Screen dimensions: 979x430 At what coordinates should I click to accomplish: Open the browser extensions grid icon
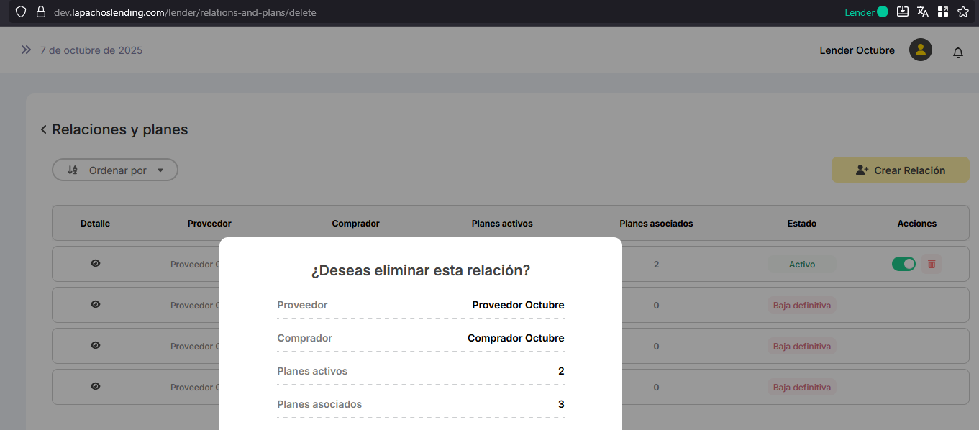pos(943,12)
